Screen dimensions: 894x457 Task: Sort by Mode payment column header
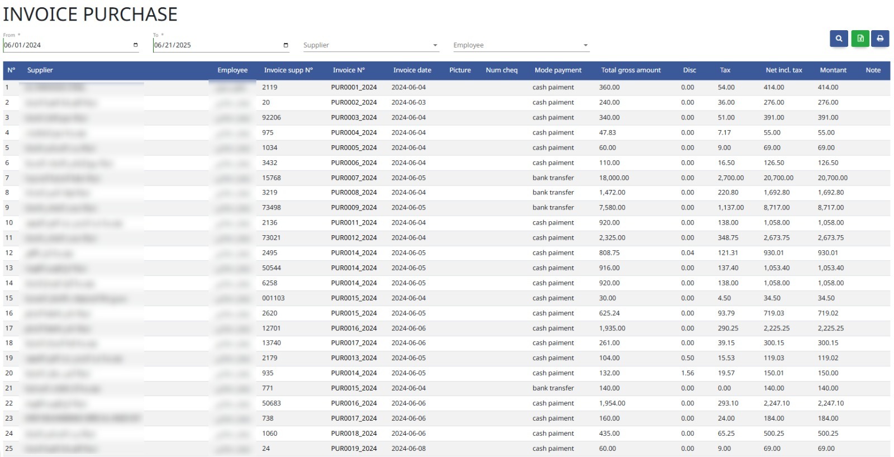coord(558,70)
